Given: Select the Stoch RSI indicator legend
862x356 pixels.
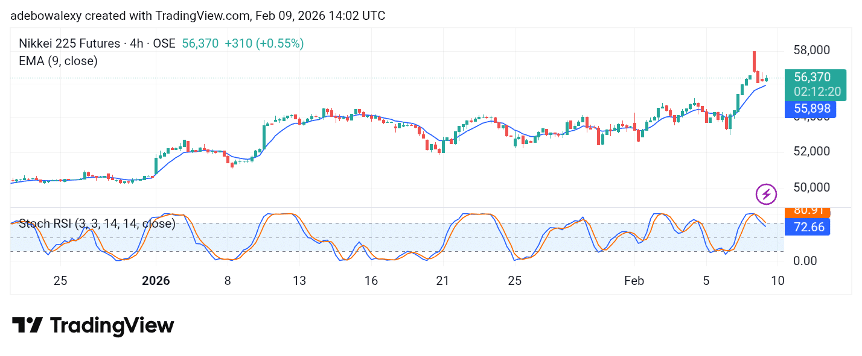Looking at the screenshot, I should [x=97, y=223].
